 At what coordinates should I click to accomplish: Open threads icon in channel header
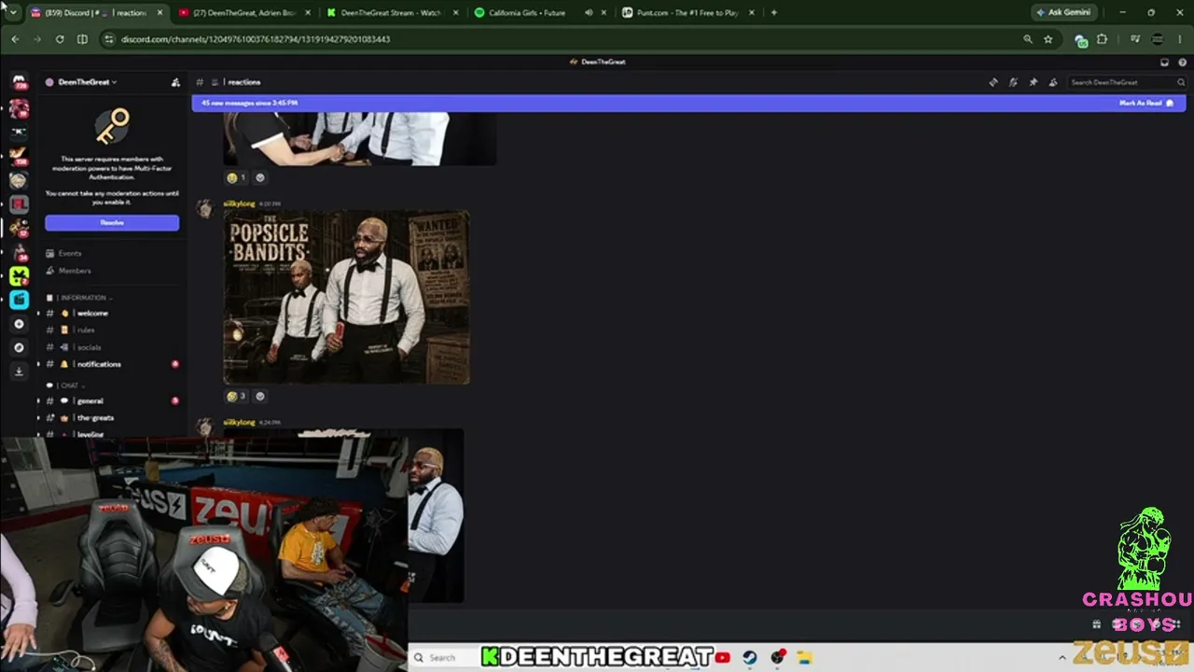pyautogui.click(x=993, y=82)
